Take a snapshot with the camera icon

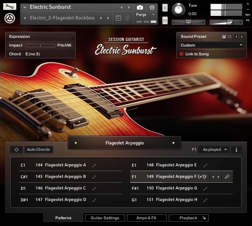click(x=140, y=8)
